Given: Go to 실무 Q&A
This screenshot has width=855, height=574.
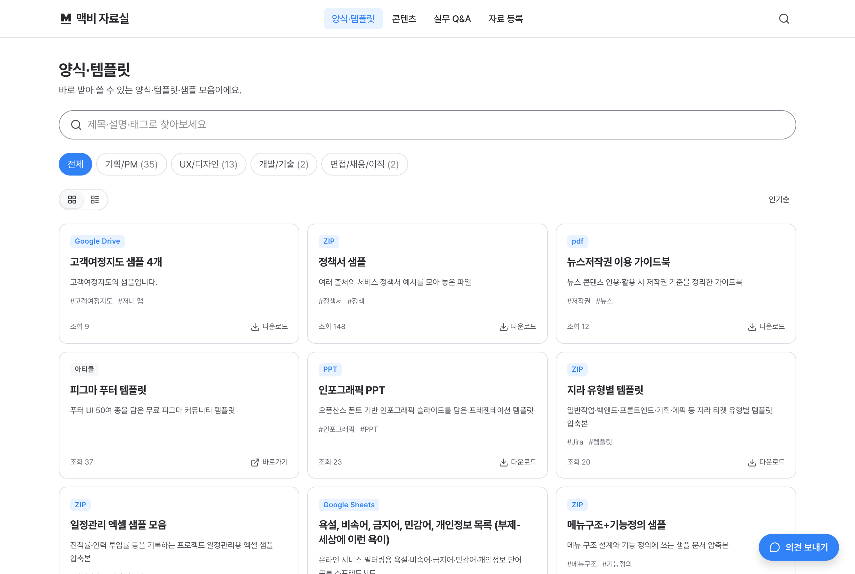Looking at the screenshot, I should point(453,19).
